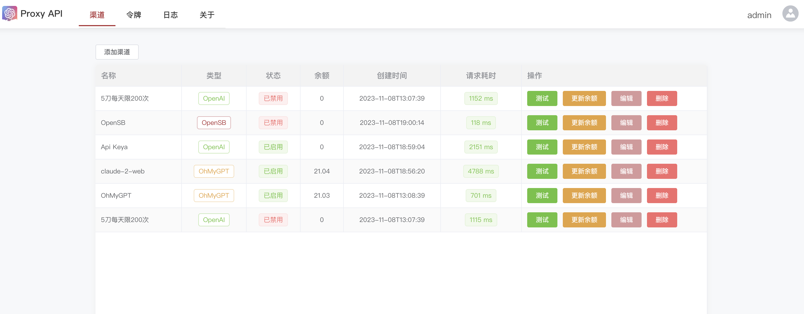Switch to the 令牌 tab
Image resolution: width=804 pixels, height=314 pixels.
134,15
